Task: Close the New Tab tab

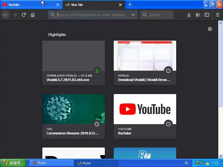Action: pyautogui.click(x=120, y=5)
